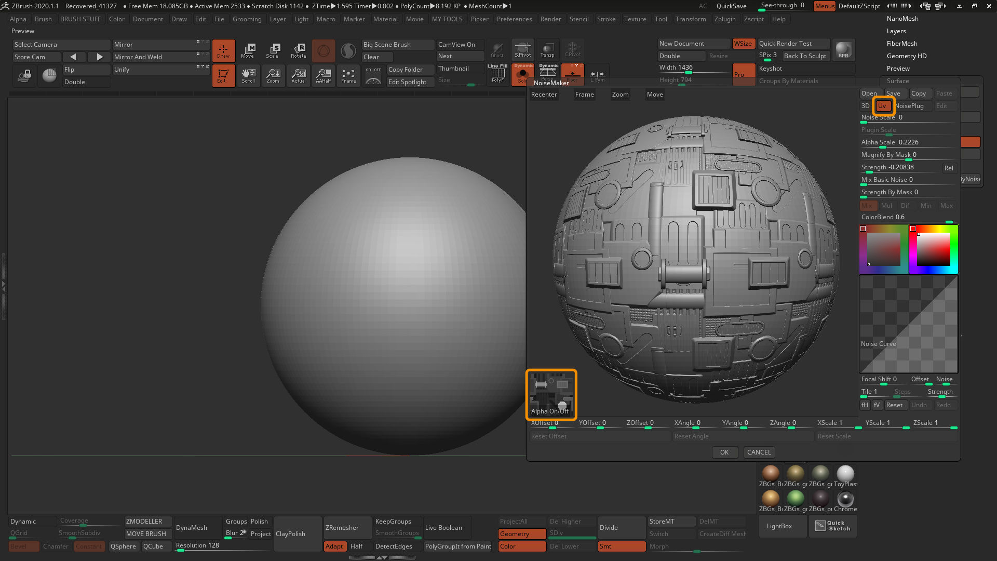Click the gizmo 3D circle icon
The image size is (997, 561).
pos(323,50)
